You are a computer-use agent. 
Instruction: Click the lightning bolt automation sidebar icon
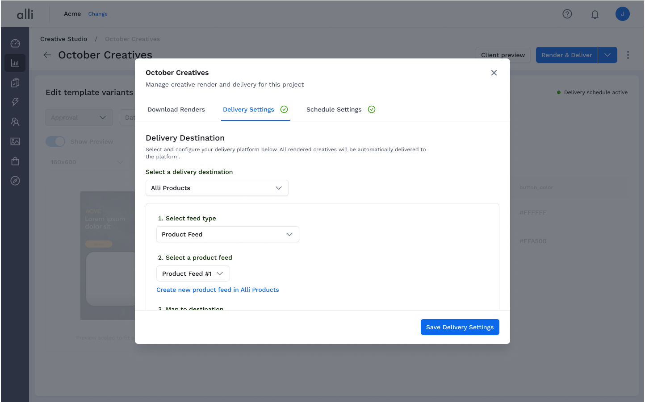pos(15,102)
